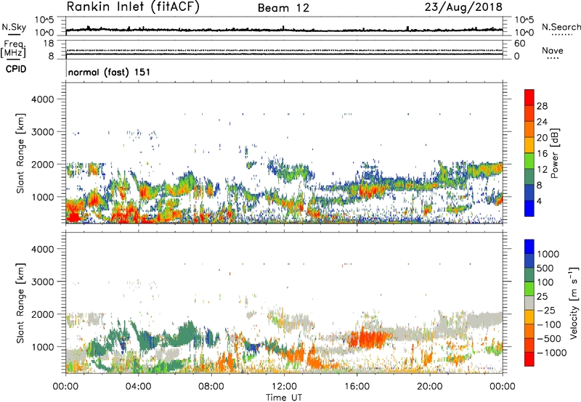
Task: Click the "20:00" time tick label
Action: coord(429,387)
